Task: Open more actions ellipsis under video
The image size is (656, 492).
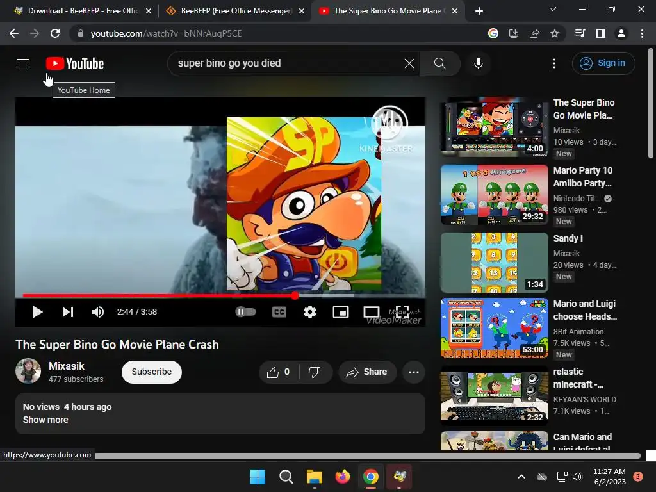Action: [x=414, y=372]
